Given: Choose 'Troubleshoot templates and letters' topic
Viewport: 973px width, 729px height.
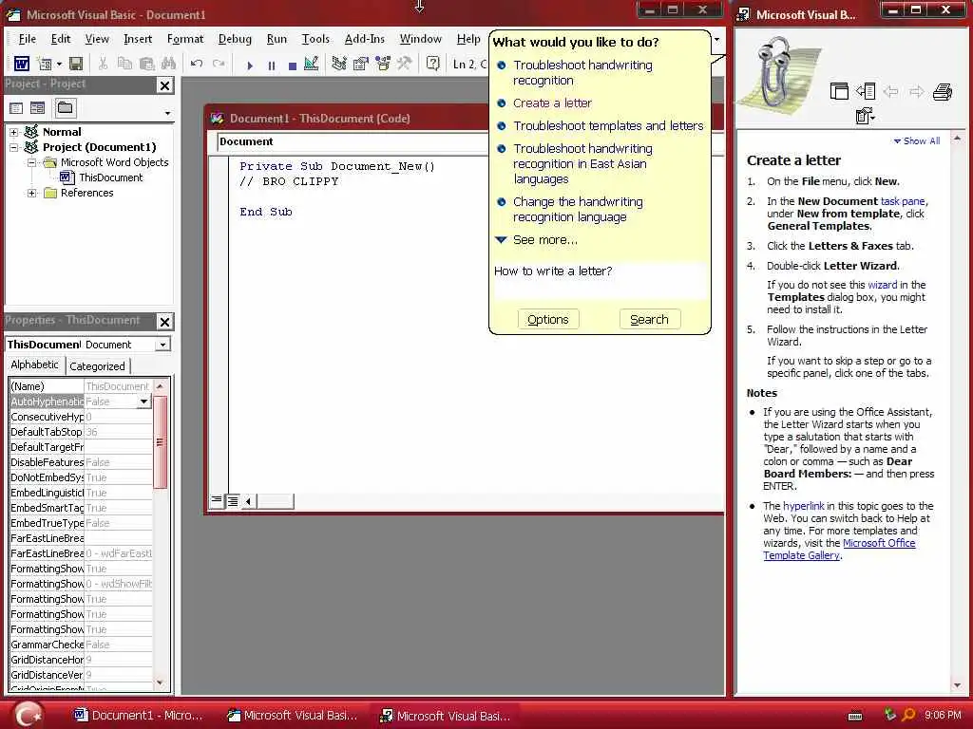Looking at the screenshot, I should pyautogui.click(x=608, y=126).
